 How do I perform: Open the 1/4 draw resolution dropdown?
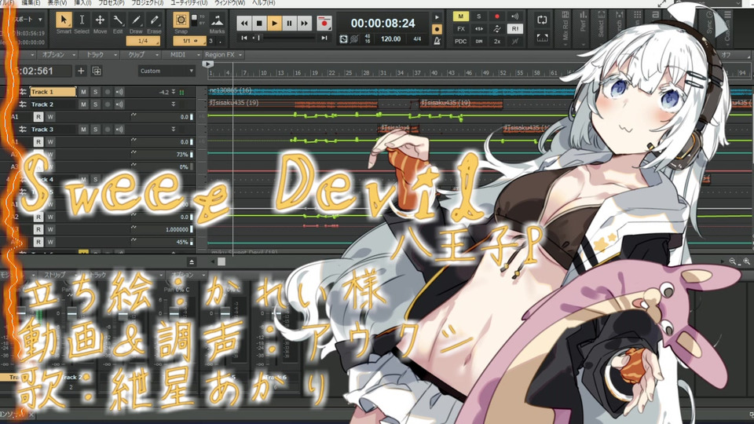143,42
